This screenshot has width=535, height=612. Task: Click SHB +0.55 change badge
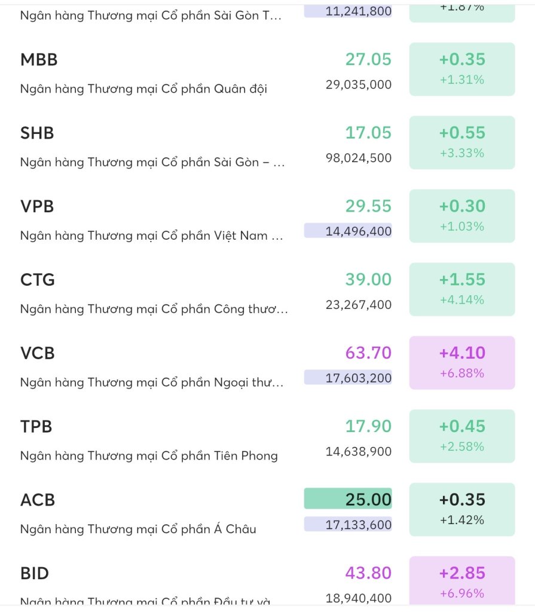[462, 142]
